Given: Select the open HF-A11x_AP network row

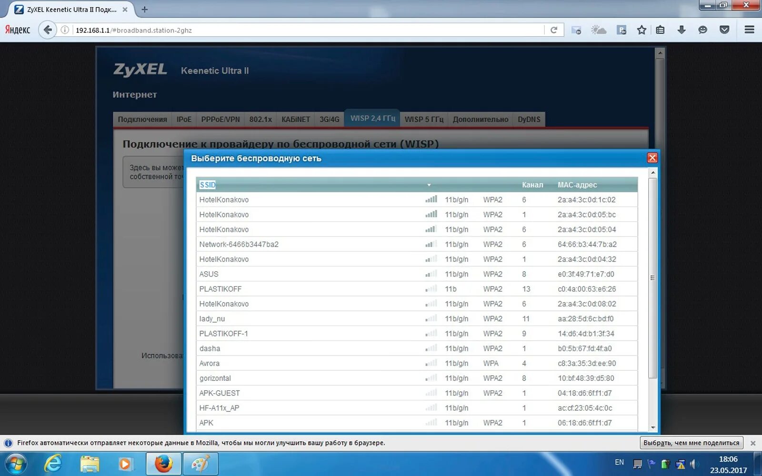Looking at the screenshot, I should tap(417, 408).
